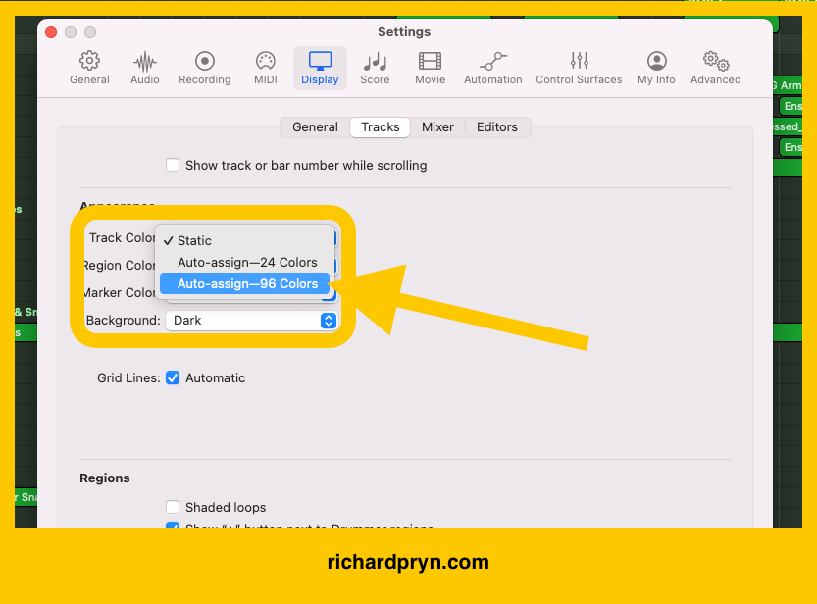Switch to the Mixer sub-tab
817x604 pixels.
coord(437,127)
